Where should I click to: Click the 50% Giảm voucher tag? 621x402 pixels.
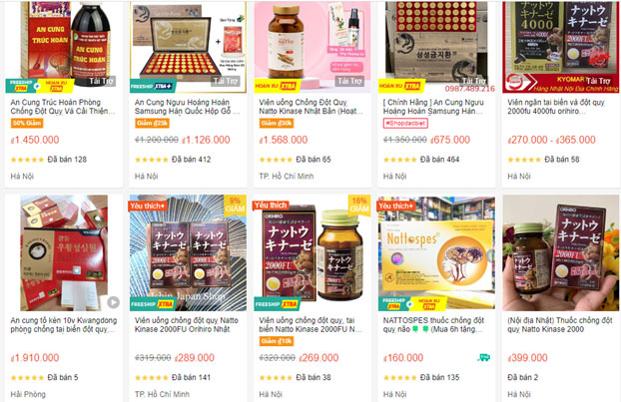[27, 123]
